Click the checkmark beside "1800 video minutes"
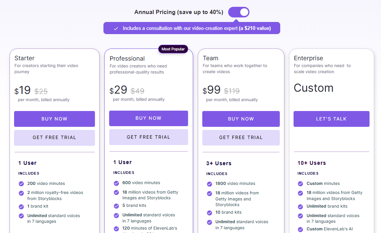381x233 pixels. (210, 183)
